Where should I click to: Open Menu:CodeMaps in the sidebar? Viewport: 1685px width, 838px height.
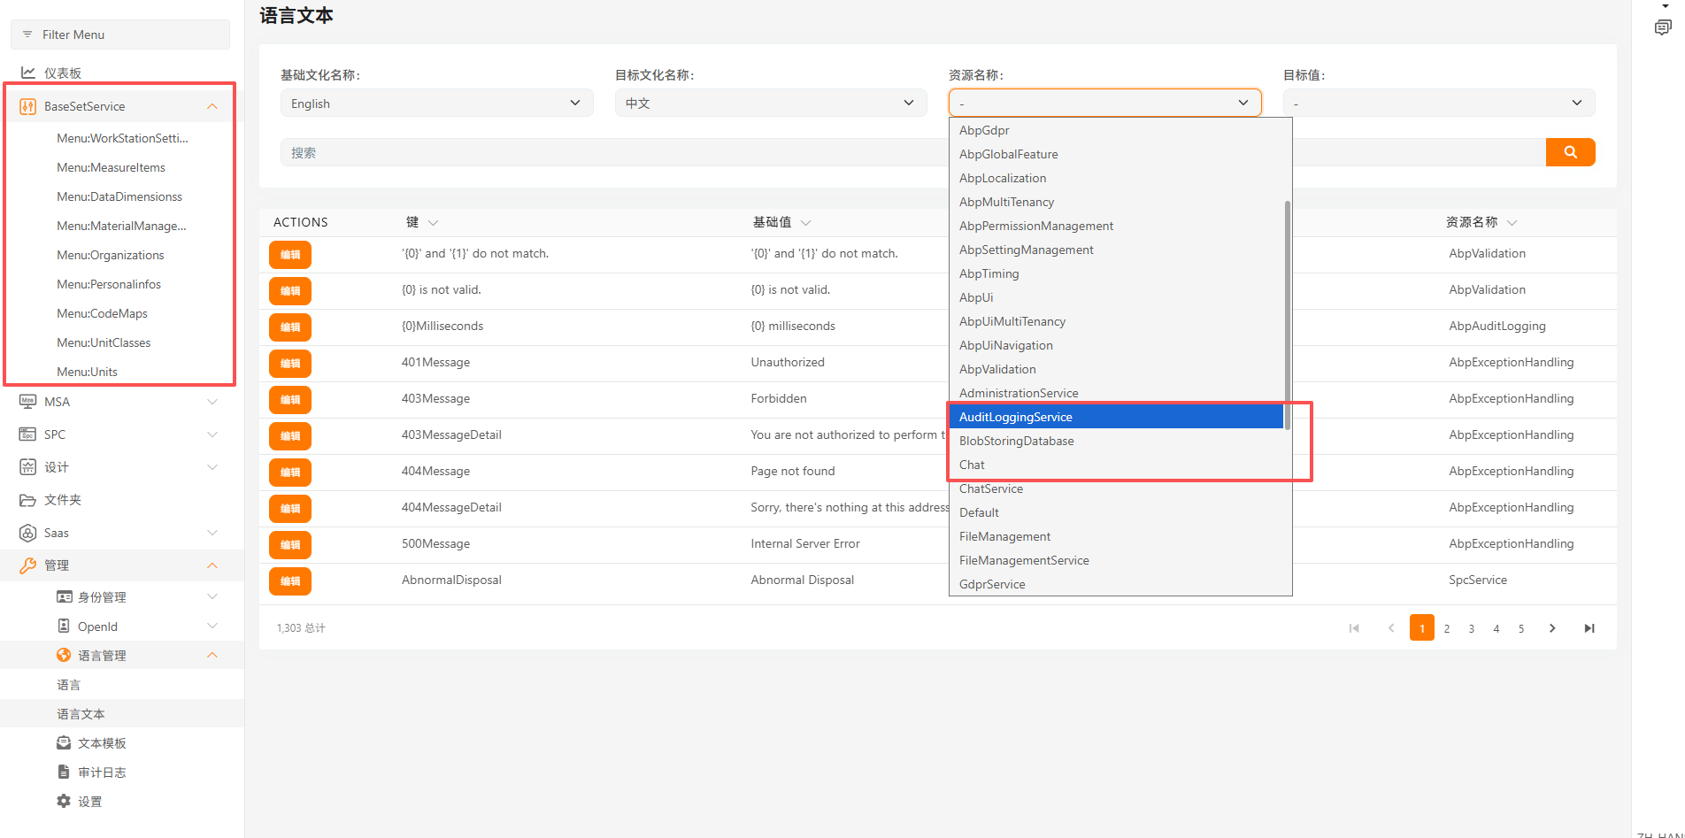(x=102, y=313)
